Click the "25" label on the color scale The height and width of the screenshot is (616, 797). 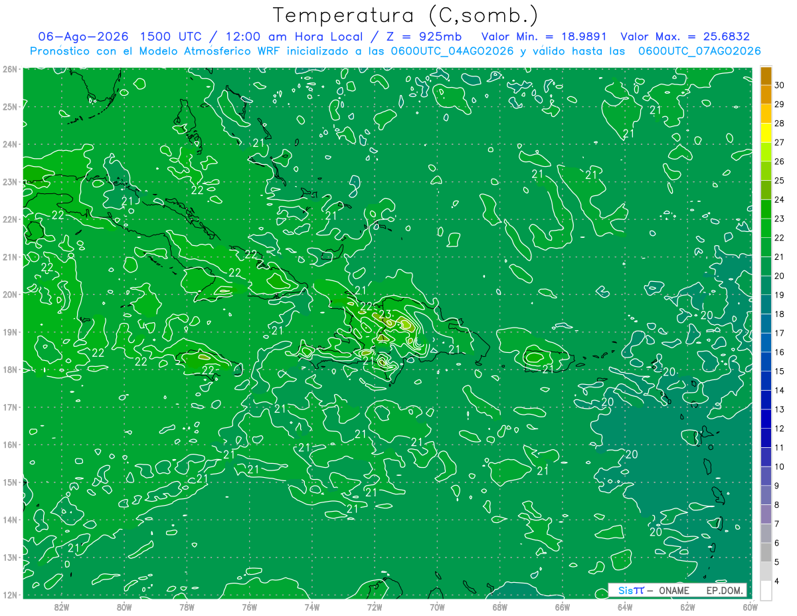[x=779, y=181]
